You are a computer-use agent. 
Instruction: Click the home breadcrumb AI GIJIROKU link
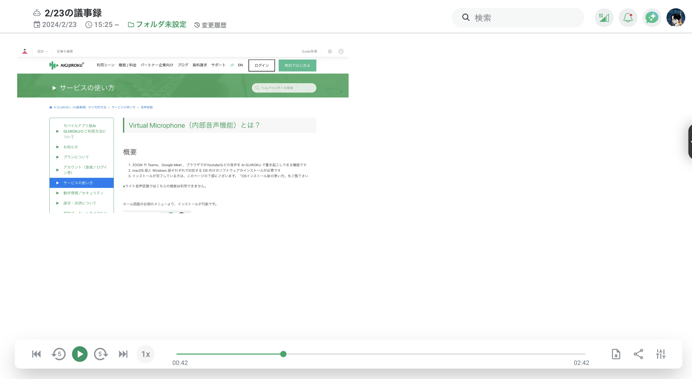tap(80, 107)
